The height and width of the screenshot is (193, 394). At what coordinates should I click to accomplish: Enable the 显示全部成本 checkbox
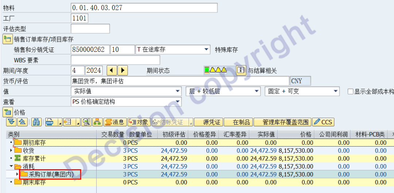[x=351, y=91]
